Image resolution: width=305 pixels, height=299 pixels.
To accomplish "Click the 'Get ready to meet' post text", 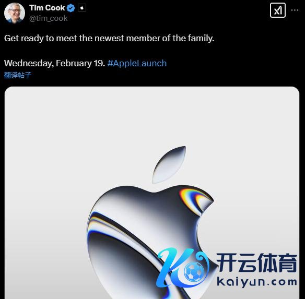I will 109,38.
